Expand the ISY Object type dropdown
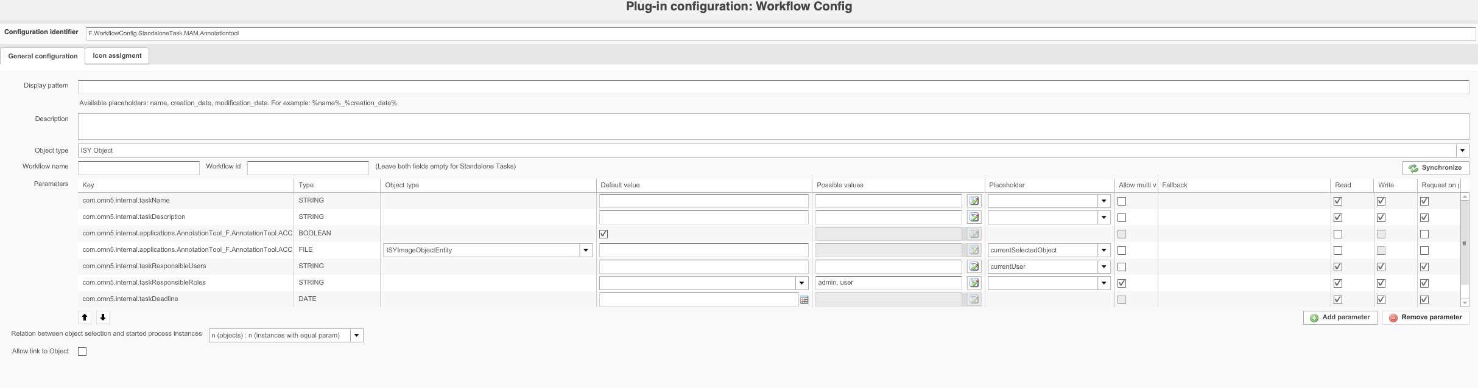The width and height of the screenshot is (1478, 388). tap(1462, 150)
